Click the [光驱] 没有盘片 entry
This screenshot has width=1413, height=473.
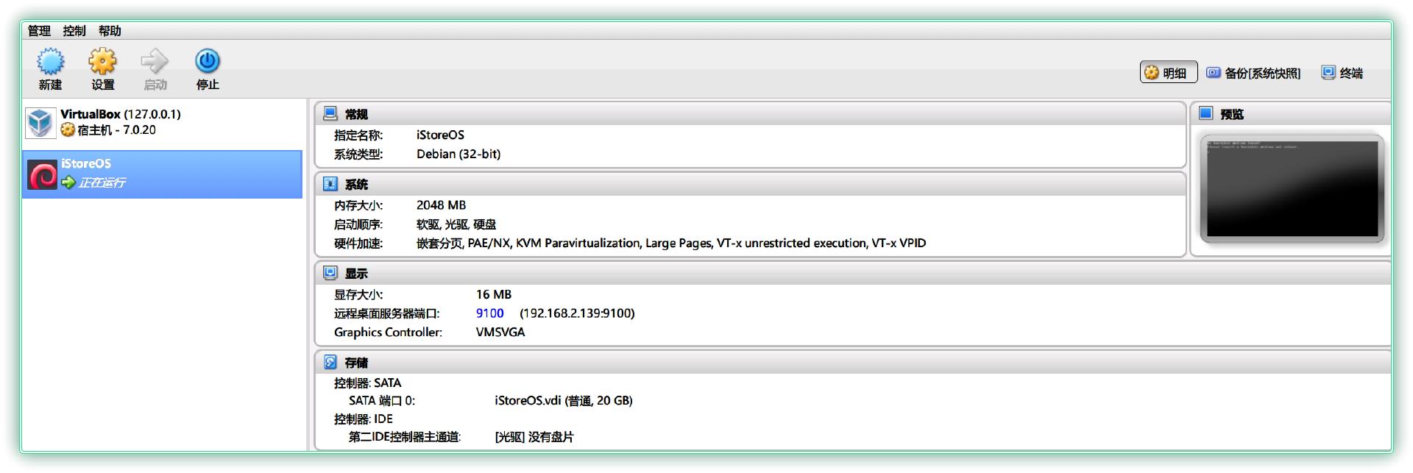point(534,437)
